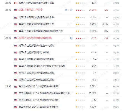Open 美国至8月26日6个月国债竞拍-得标利率 event
The height and width of the screenshot is (111, 122).
click(39, 107)
